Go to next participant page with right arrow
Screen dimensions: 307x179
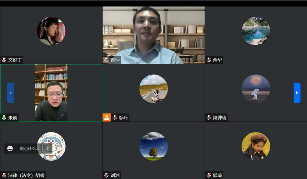[x=297, y=93]
